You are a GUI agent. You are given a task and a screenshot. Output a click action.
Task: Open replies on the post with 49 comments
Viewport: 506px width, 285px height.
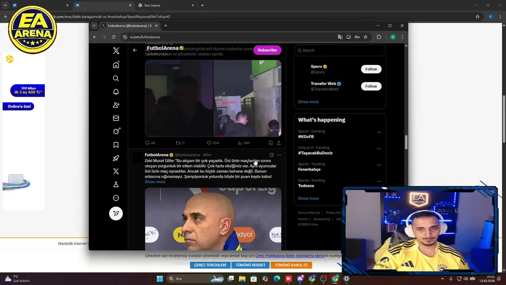pos(150,143)
